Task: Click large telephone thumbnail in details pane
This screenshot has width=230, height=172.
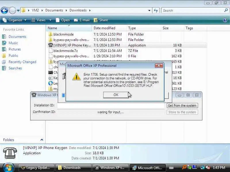Action: pos(10,153)
